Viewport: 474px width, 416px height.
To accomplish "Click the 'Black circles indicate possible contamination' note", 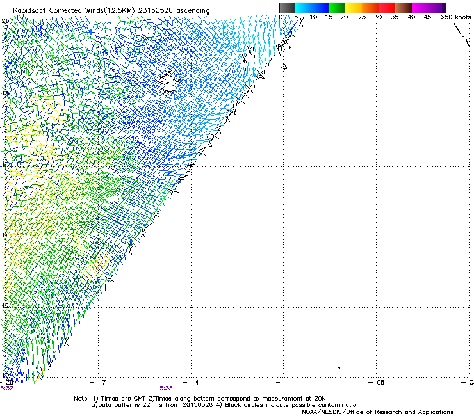I will 292,405.
